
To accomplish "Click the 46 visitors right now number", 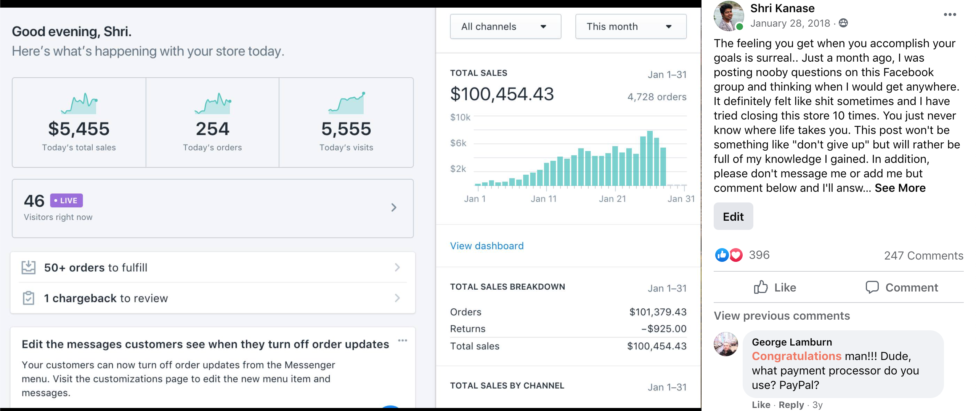I will pyautogui.click(x=34, y=201).
